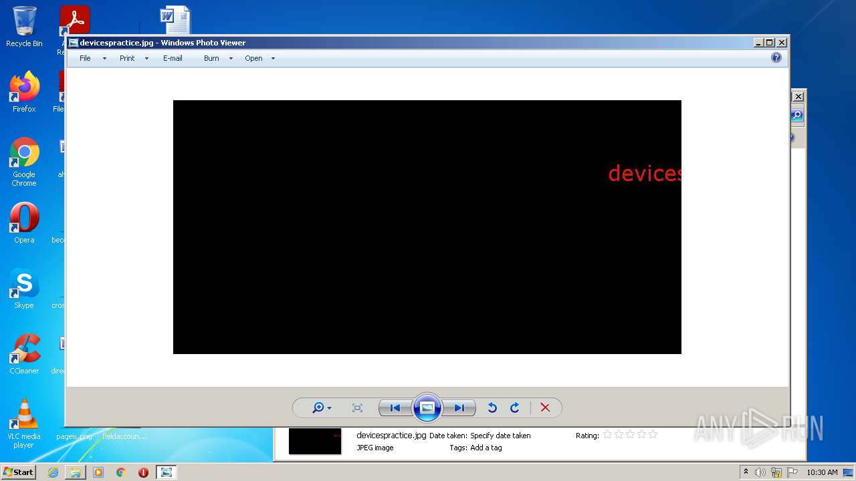
Task: Expand the Burn dropdown arrow
Action: pos(231,59)
